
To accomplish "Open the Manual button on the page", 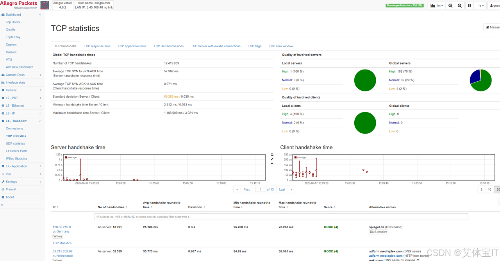I will click(493, 27).
